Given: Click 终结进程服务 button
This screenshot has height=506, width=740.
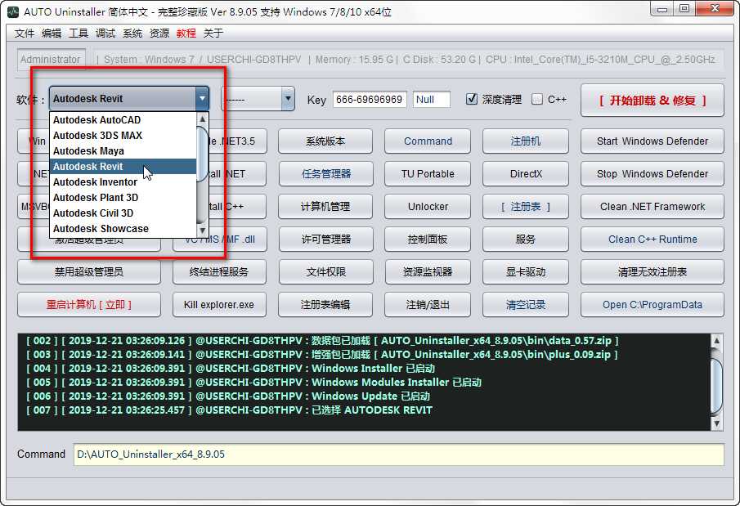Looking at the screenshot, I should 219,272.
